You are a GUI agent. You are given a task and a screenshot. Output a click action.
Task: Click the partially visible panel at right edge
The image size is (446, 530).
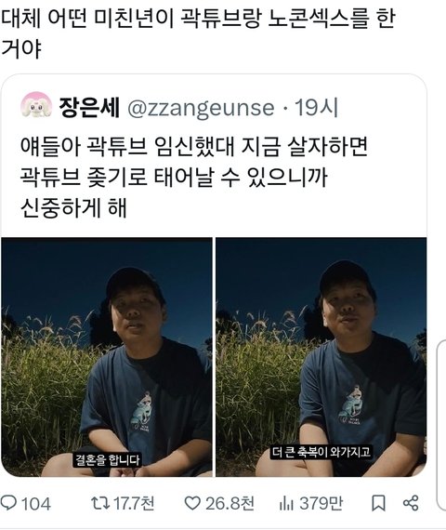pyautogui.click(x=441, y=426)
